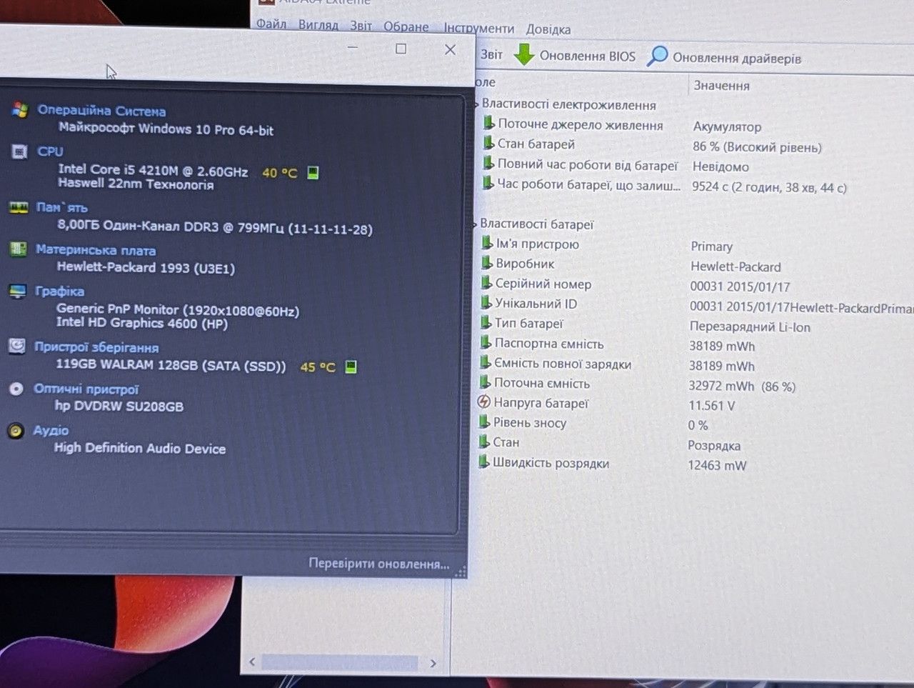The height and width of the screenshot is (688, 914).
Task: Open the Звіт menu in AIDA64
Action: [x=361, y=26]
